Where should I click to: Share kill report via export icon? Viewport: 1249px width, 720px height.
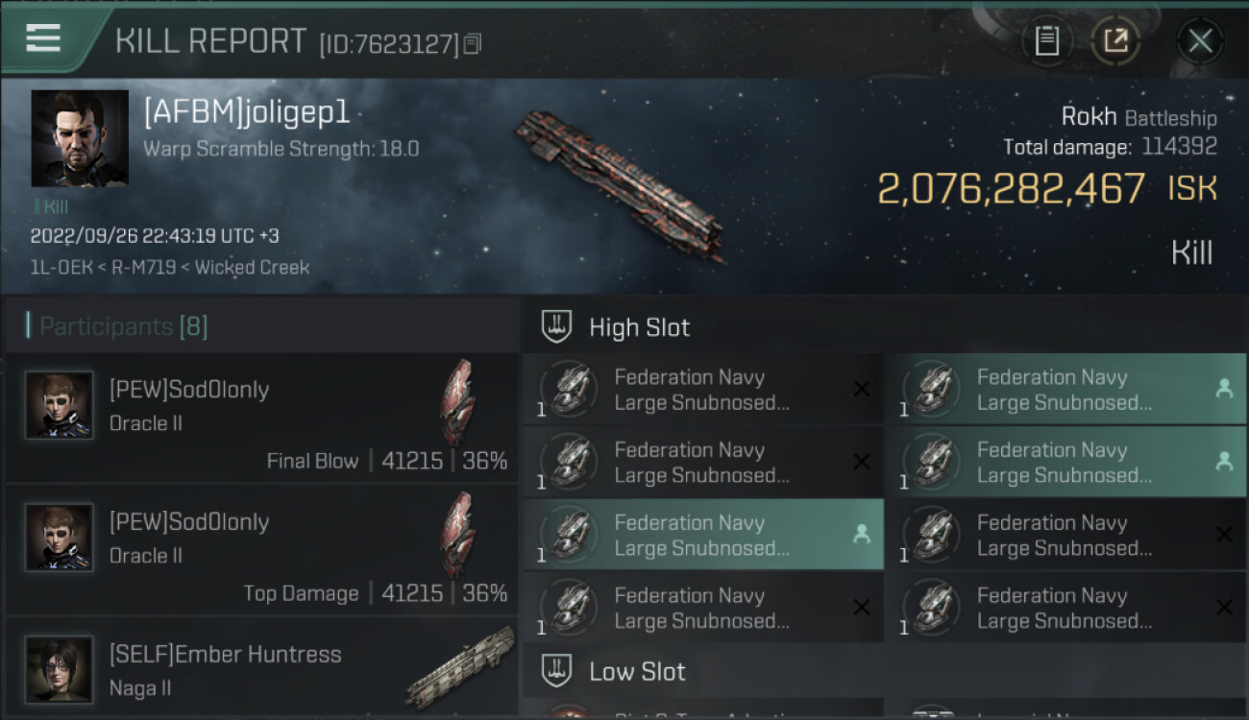click(x=1115, y=41)
